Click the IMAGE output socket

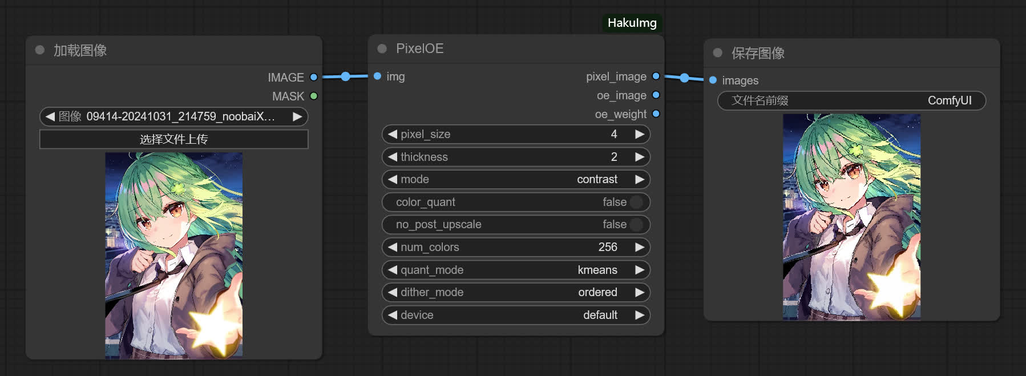click(313, 77)
